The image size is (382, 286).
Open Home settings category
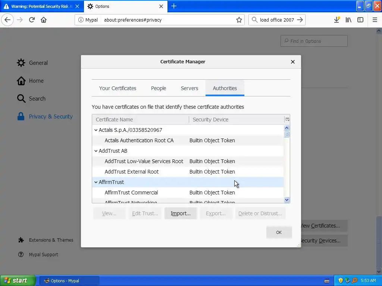pyautogui.click(x=30, y=81)
